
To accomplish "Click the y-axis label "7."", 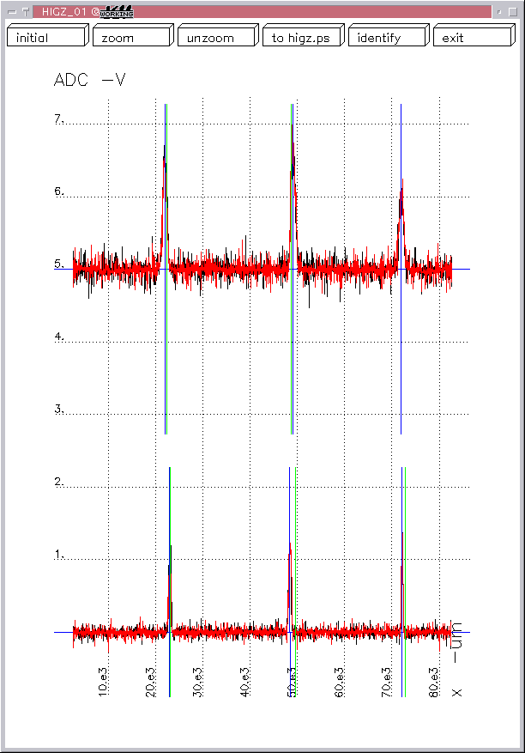I will coord(59,118).
